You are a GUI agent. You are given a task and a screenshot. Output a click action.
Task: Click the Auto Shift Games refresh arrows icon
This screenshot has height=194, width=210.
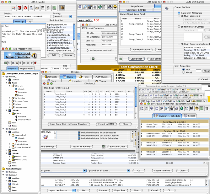tap(166, 8)
